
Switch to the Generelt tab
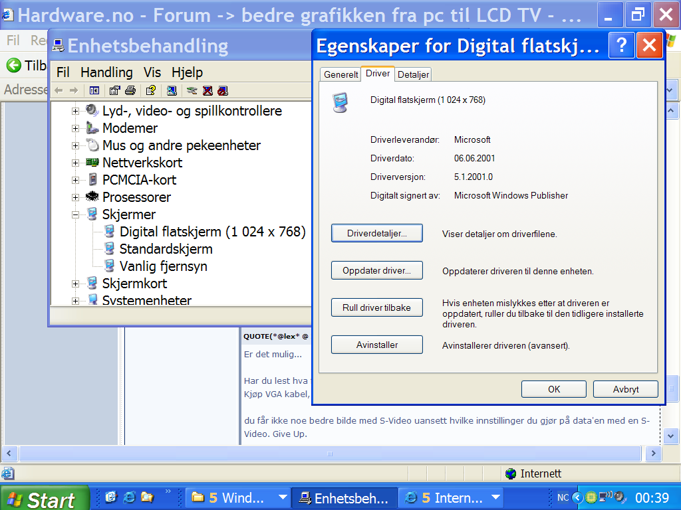tap(340, 74)
